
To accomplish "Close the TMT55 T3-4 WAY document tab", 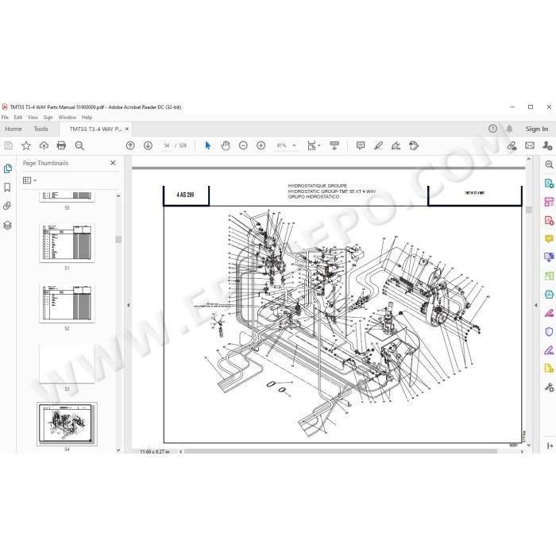I will 127,129.
